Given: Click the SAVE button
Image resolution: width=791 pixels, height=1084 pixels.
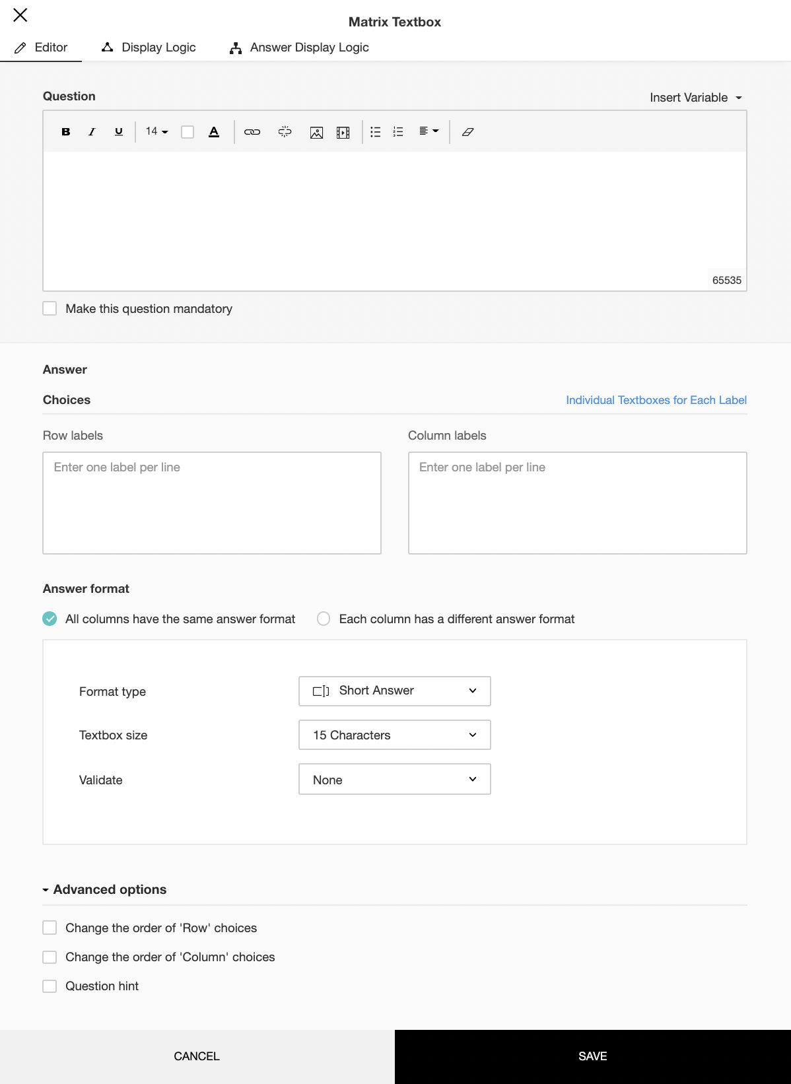Looking at the screenshot, I should 592,1056.
